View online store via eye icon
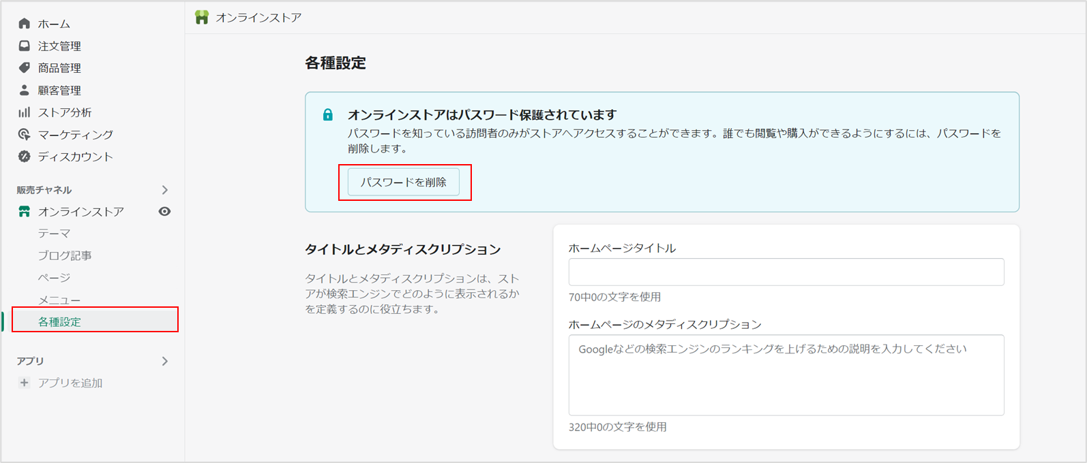Image resolution: width=1087 pixels, height=463 pixels. [164, 212]
